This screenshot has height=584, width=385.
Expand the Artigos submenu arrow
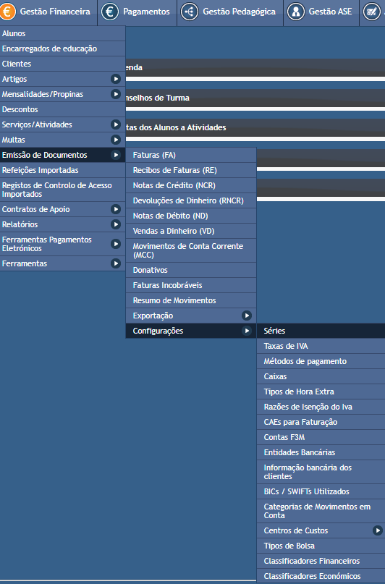tap(116, 79)
